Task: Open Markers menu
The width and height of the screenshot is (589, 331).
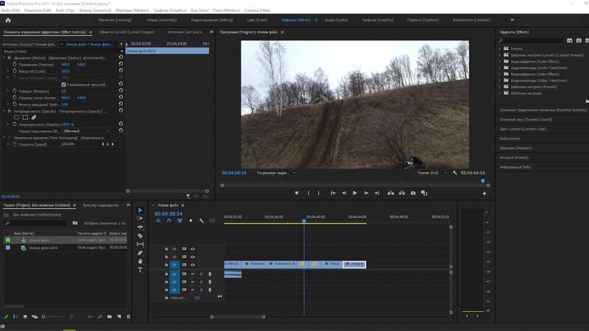Action: [133, 10]
